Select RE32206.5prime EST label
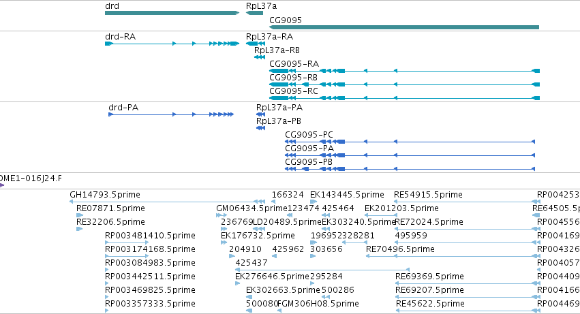This screenshot has height=314, width=580. click(x=110, y=222)
